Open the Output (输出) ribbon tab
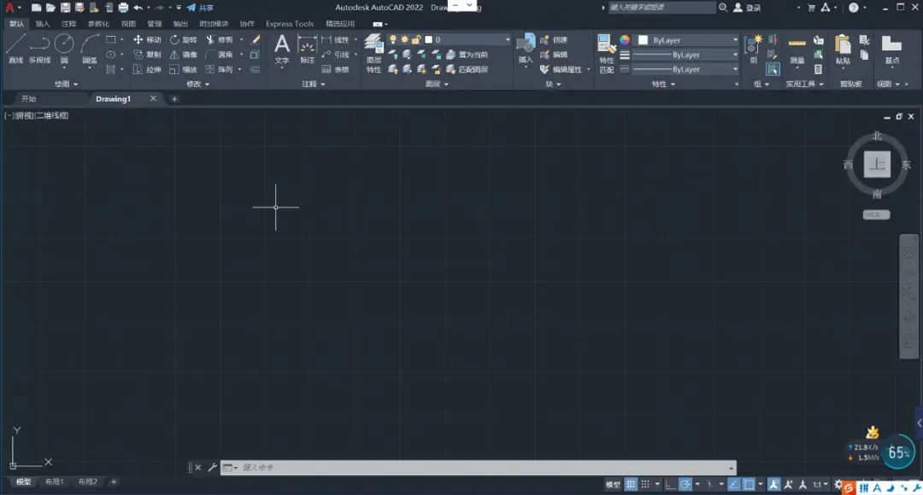The width and height of the screenshot is (923, 495). point(180,24)
